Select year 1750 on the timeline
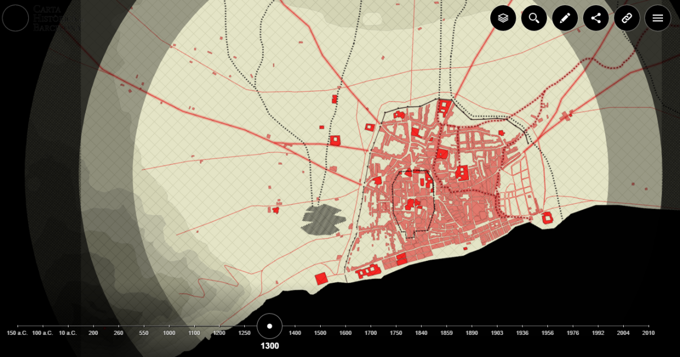 (396, 333)
